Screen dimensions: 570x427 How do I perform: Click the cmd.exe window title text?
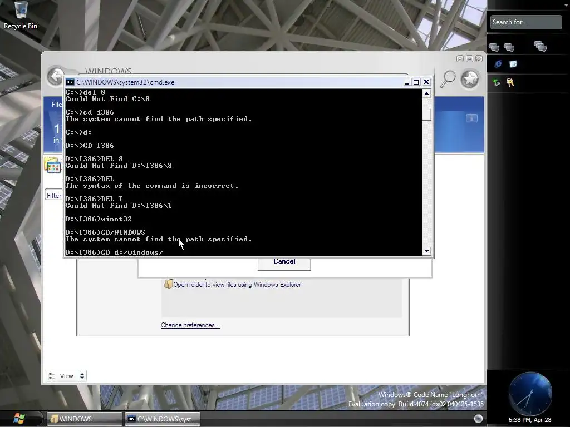click(x=125, y=82)
